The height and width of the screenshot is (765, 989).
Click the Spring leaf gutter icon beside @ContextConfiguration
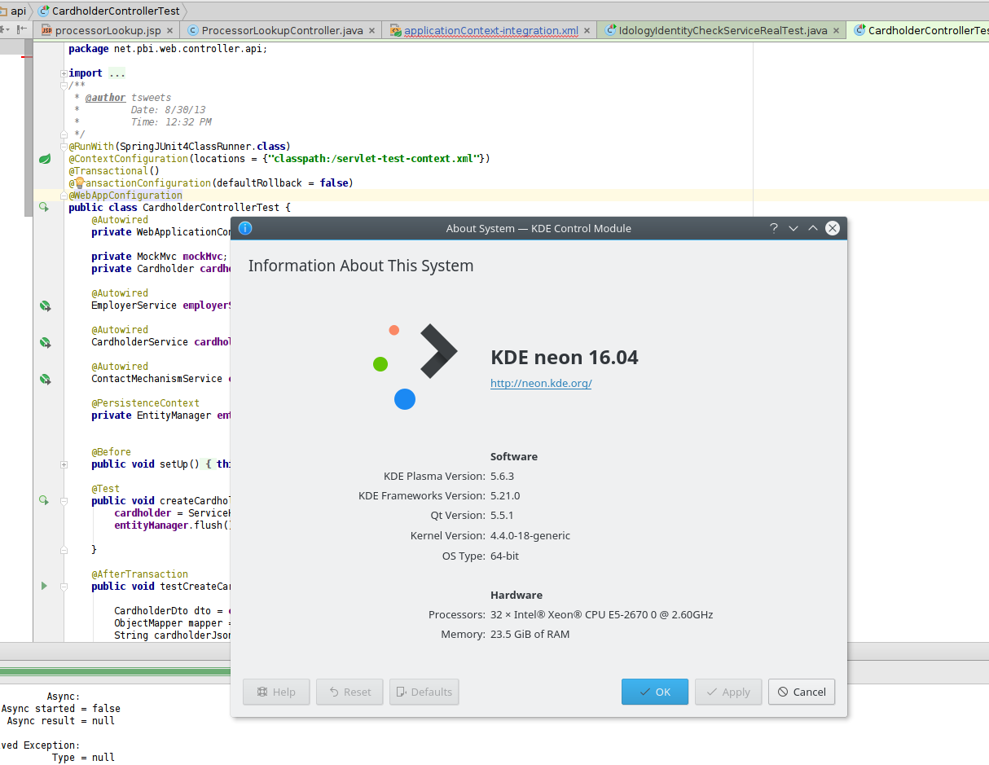point(45,159)
